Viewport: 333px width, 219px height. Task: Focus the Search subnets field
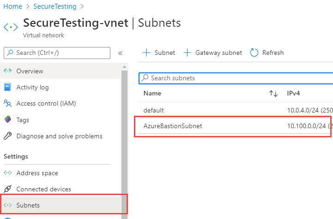click(x=236, y=78)
